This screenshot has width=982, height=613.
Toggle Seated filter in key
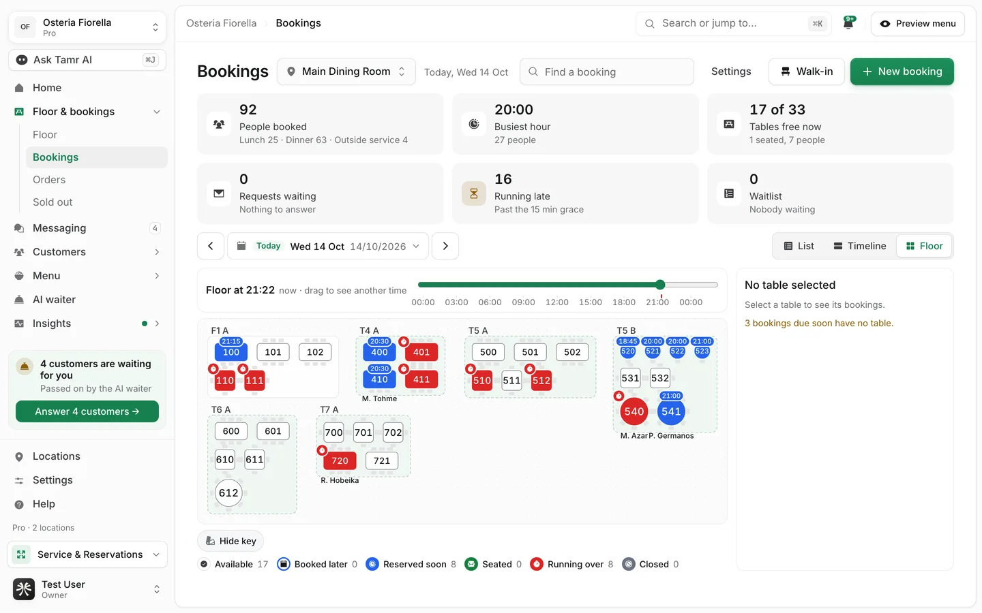pyautogui.click(x=493, y=564)
